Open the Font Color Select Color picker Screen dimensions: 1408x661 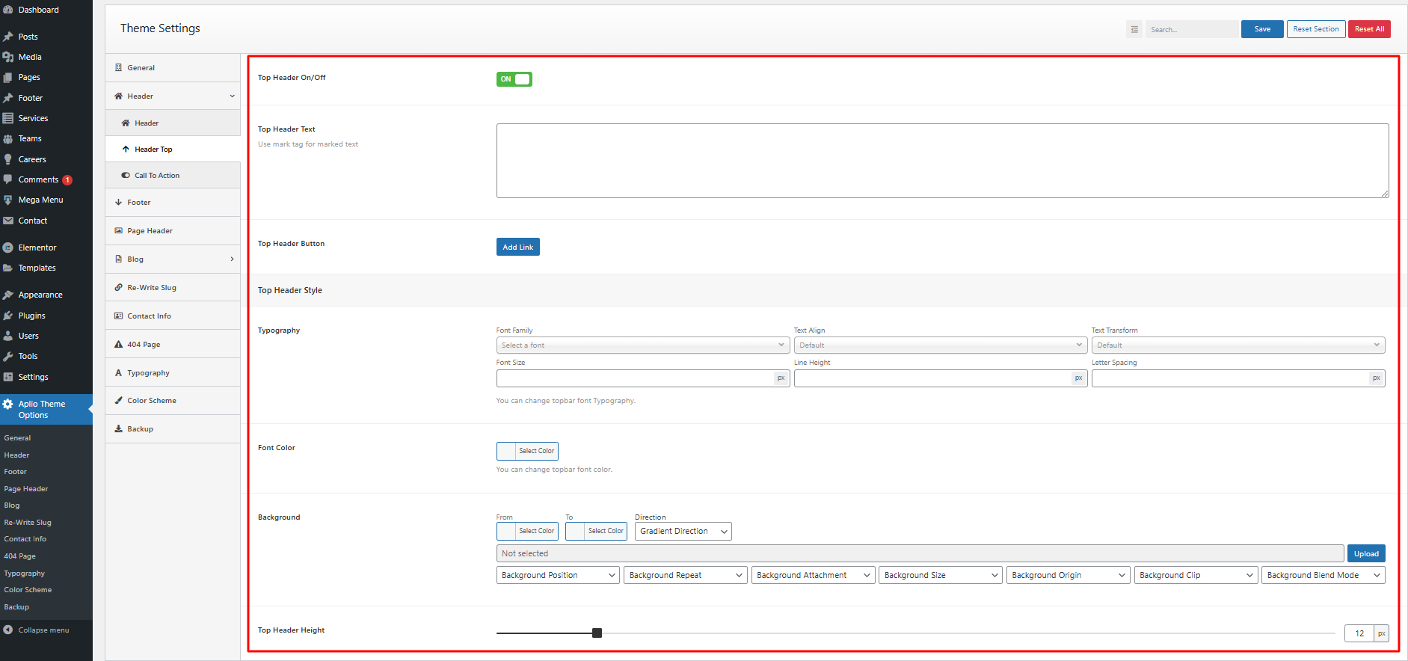click(527, 451)
